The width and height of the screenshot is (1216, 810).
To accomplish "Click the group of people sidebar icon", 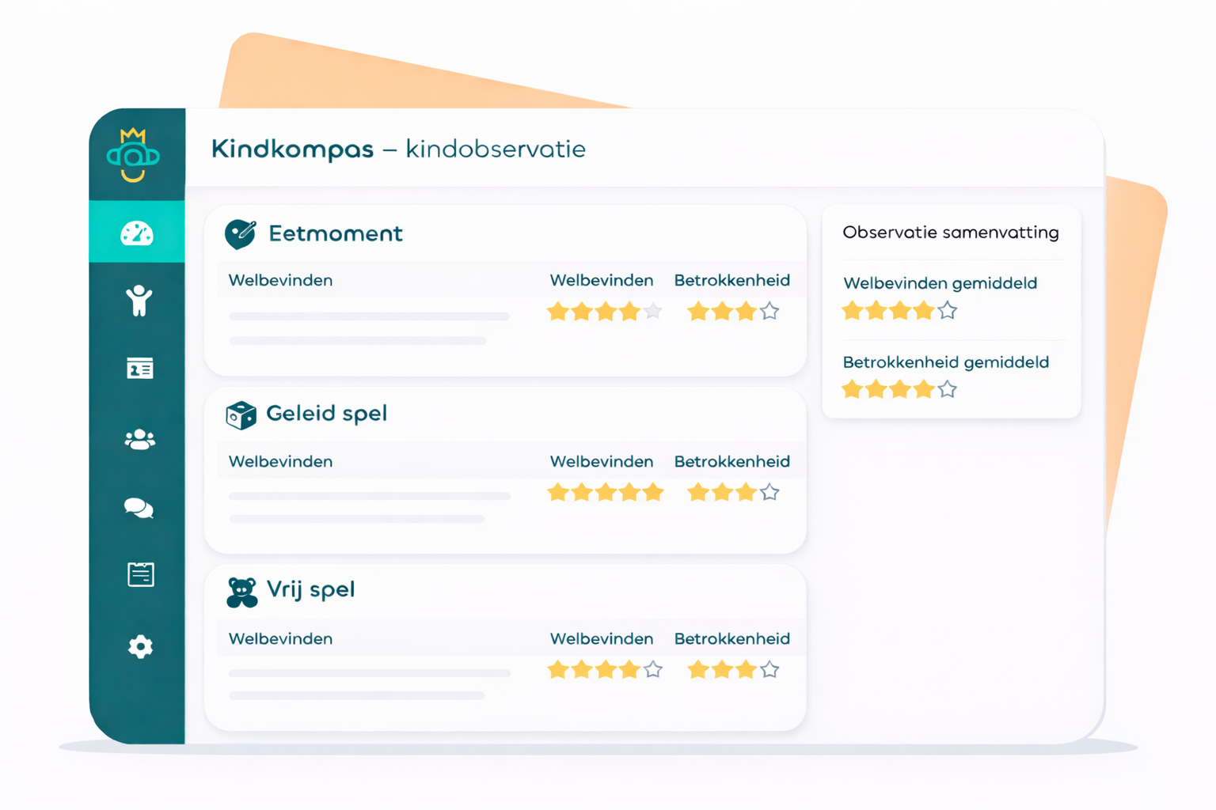I will point(140,439).
